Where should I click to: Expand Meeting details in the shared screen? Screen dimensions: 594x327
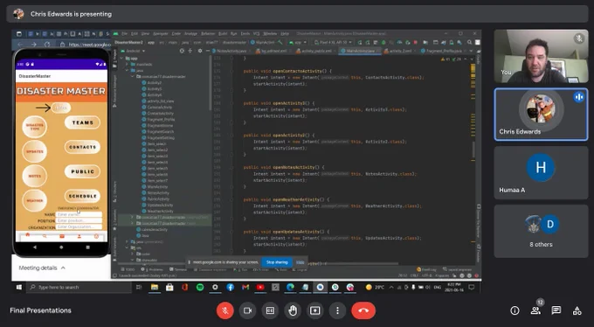42,268
